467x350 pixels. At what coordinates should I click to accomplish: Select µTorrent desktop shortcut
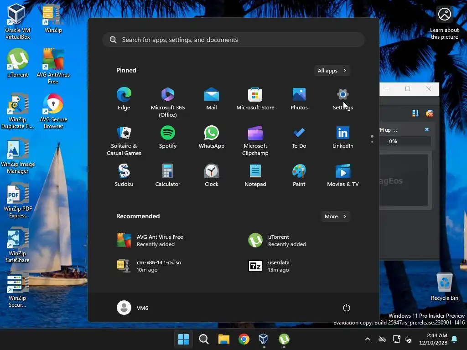(x=18, y=63)
